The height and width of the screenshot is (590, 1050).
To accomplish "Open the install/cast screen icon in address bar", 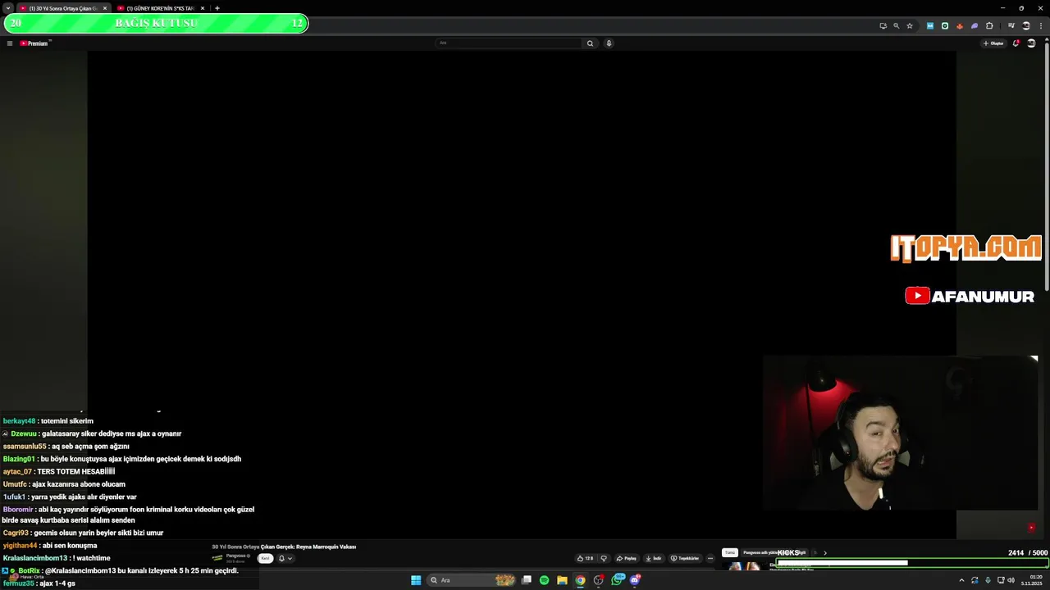I will pos(883,25).
